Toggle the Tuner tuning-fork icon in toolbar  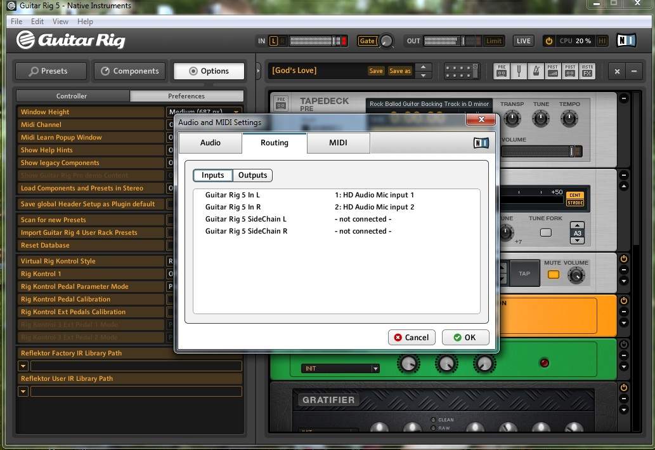point(518,71)
